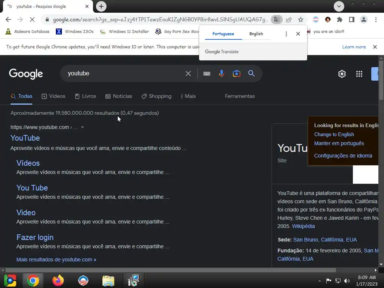Search by image with the camera icon

tap(237, 73)
